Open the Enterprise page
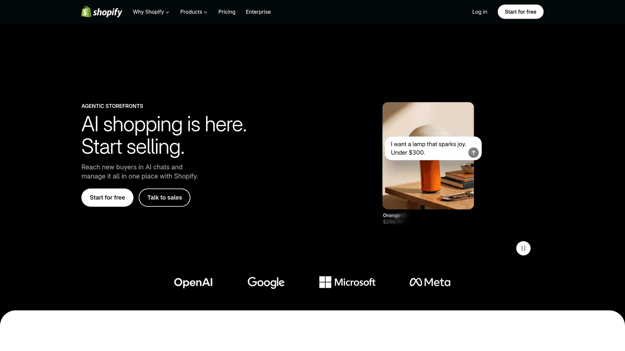Image resolution: width=625 pixels, height=351 pixels. [x=258, y=12]
